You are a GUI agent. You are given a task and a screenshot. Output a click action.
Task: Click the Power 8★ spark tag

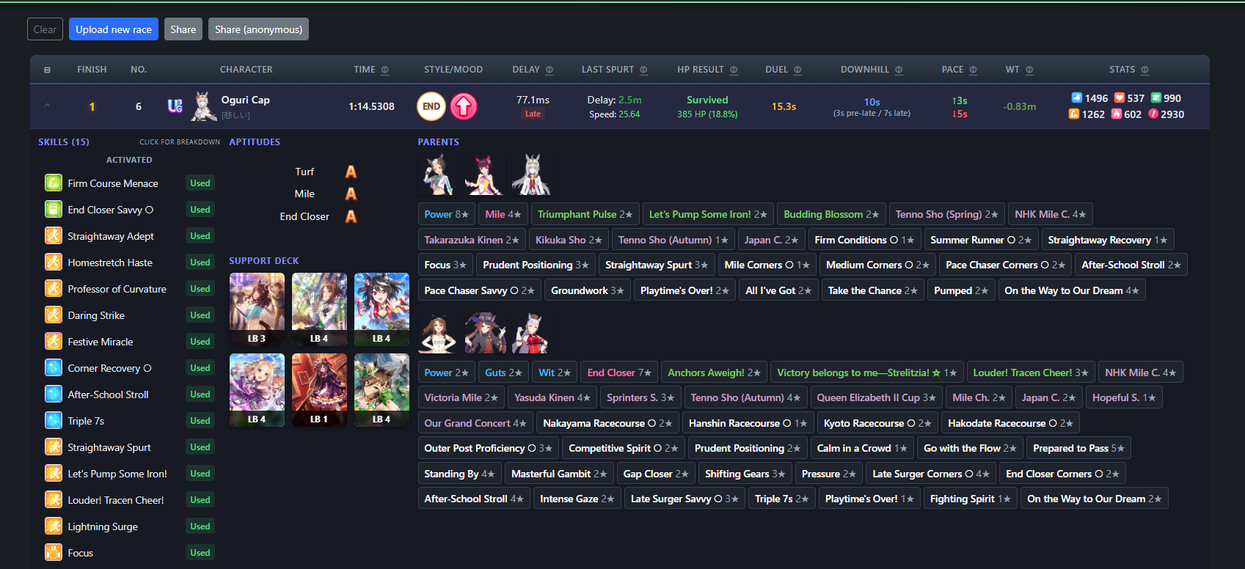point(446,214)
